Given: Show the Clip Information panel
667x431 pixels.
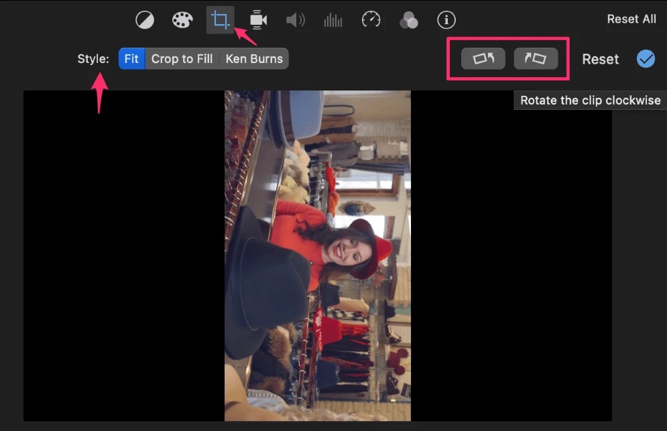Looking at the screenshot, I should pos(446,20).
